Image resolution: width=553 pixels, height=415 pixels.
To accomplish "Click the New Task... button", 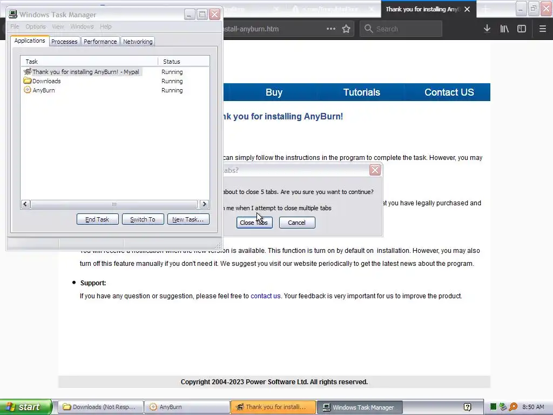I will [x=188, y=219].
